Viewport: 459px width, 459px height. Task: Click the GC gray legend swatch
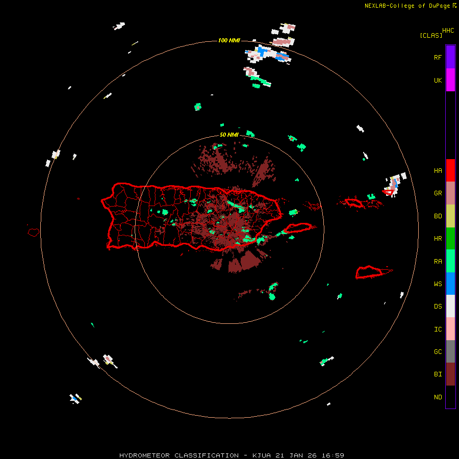450,351
